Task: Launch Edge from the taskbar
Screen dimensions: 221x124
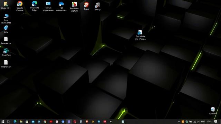Action: (x=15, y=122)
